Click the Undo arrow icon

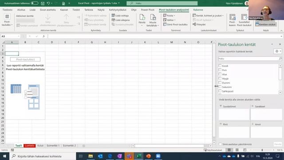pos(48,3)
